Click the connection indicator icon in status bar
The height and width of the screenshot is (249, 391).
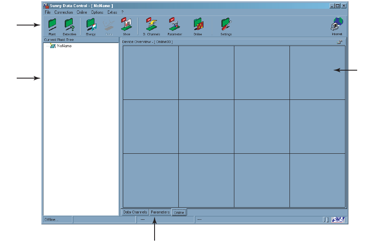coord(326,220)
